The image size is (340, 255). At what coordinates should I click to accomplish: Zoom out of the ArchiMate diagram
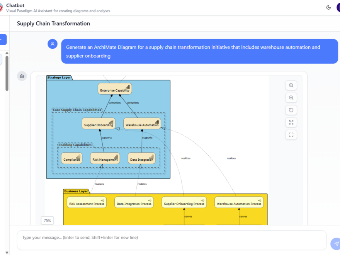pyautogui.click(x=291, y=97)
